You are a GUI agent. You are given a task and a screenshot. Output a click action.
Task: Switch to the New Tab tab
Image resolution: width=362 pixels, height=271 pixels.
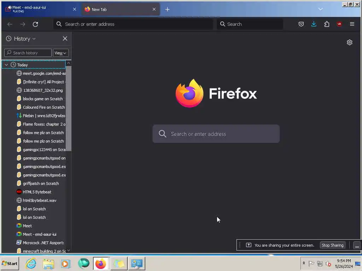tap(120, 9)
